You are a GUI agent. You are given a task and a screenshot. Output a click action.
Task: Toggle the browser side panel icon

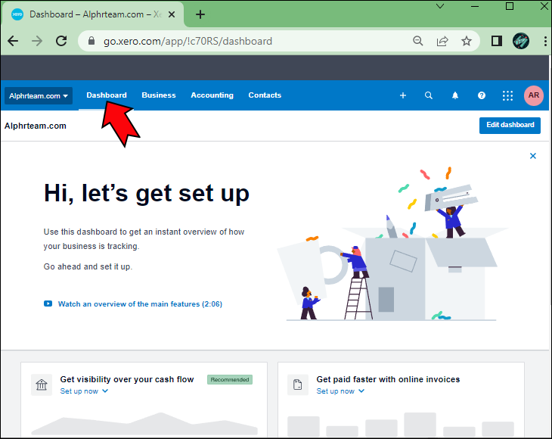click(x=496, y=41)
